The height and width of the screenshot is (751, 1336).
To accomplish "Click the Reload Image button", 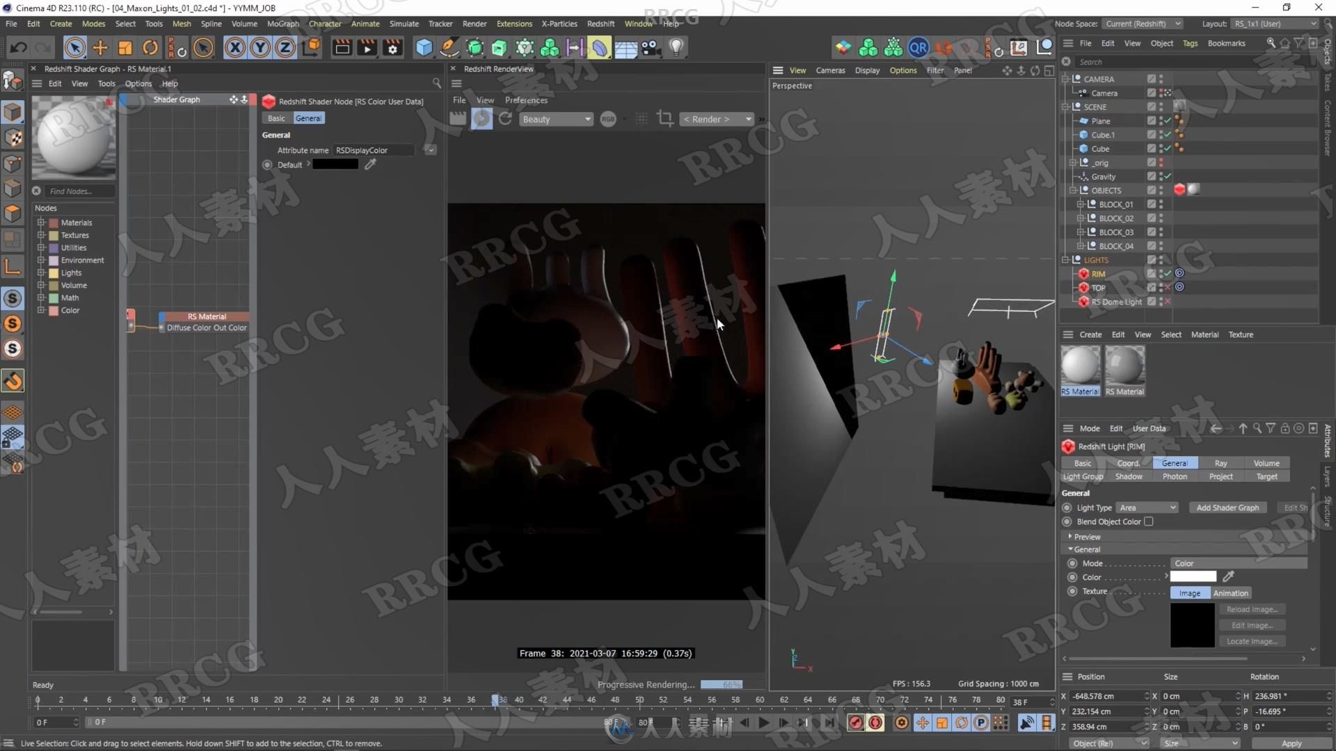I will pos(1252,609).
